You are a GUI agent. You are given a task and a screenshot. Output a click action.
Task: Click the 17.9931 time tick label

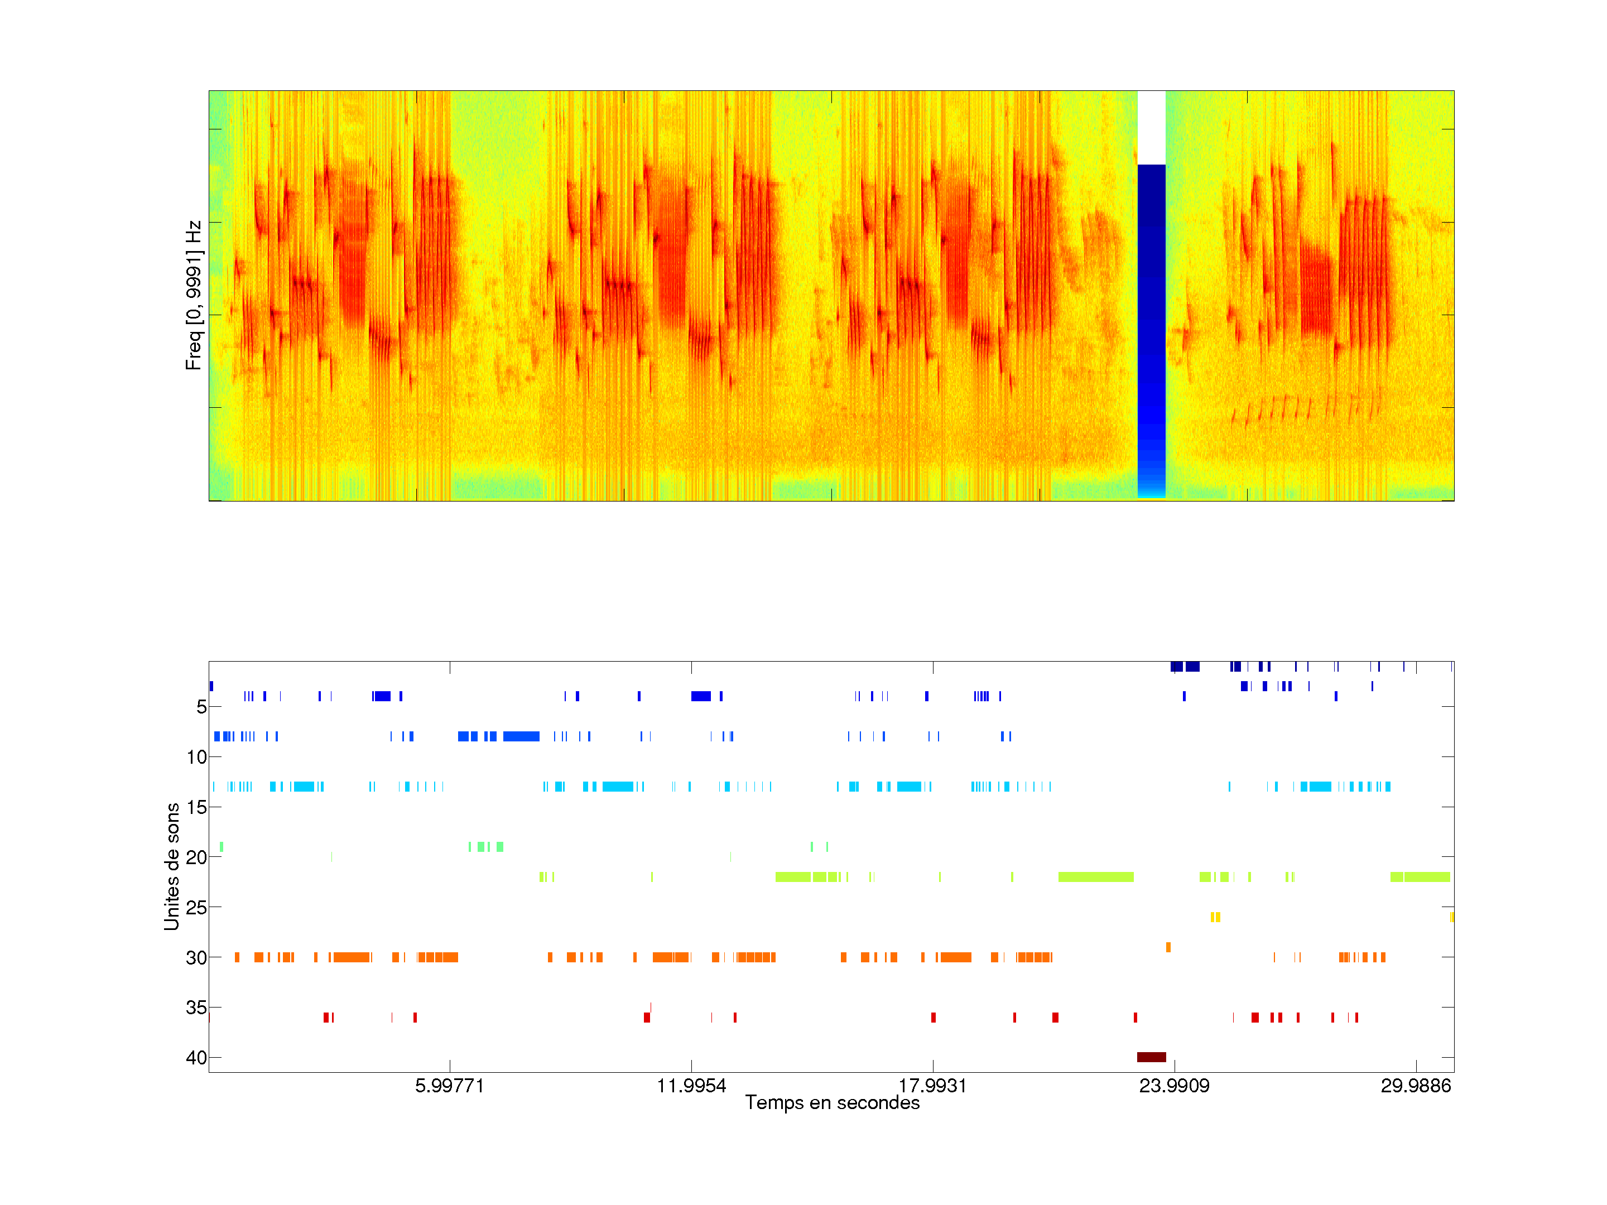point(932,1086)
